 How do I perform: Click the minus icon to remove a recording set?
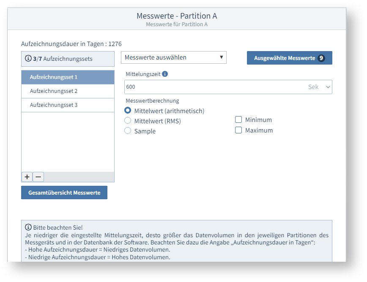(38, 177)
